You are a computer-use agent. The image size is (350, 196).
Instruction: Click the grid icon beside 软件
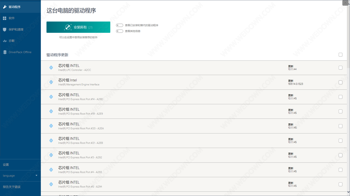[x=5, y=18]
